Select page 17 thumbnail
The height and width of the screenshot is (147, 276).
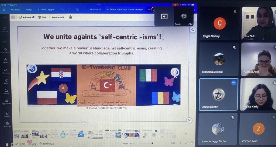coord(168,134)
